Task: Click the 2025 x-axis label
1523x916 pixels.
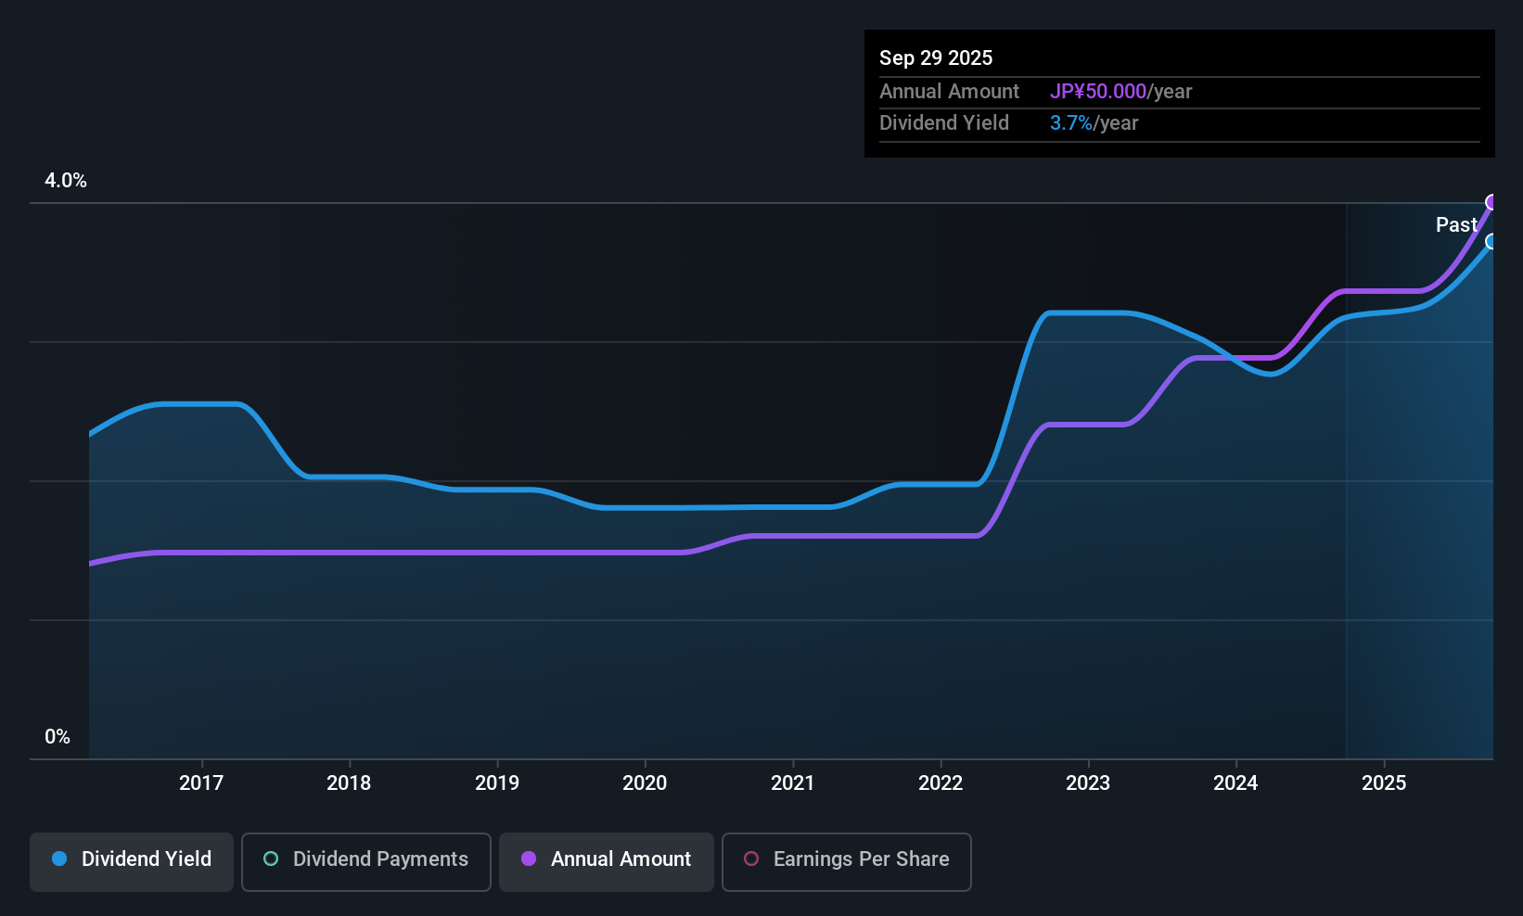Action: (1384, 783)
